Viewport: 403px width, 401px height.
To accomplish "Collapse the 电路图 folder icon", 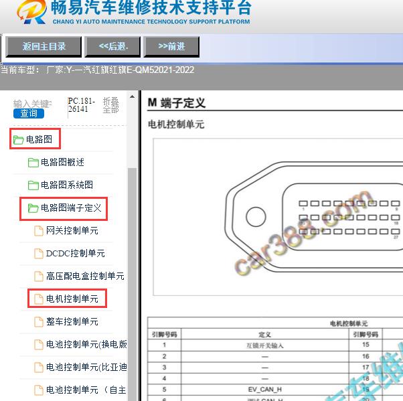I will tap(18, 140).
